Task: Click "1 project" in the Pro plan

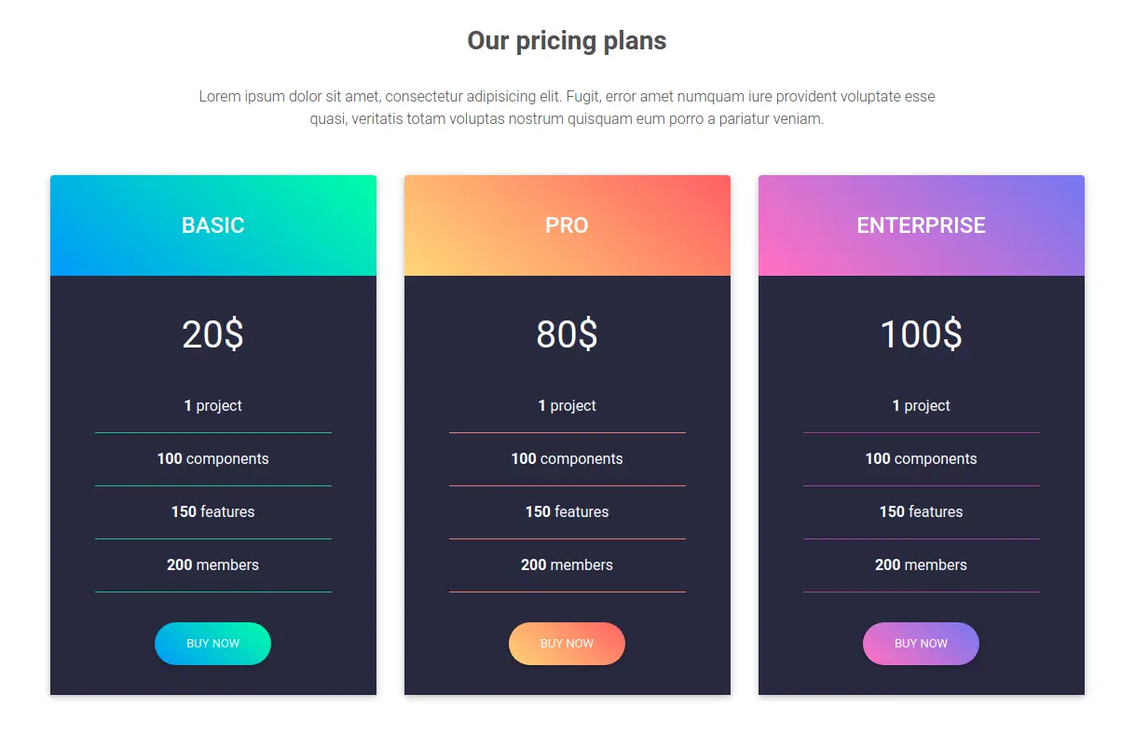Action: (x=567, y=406)
